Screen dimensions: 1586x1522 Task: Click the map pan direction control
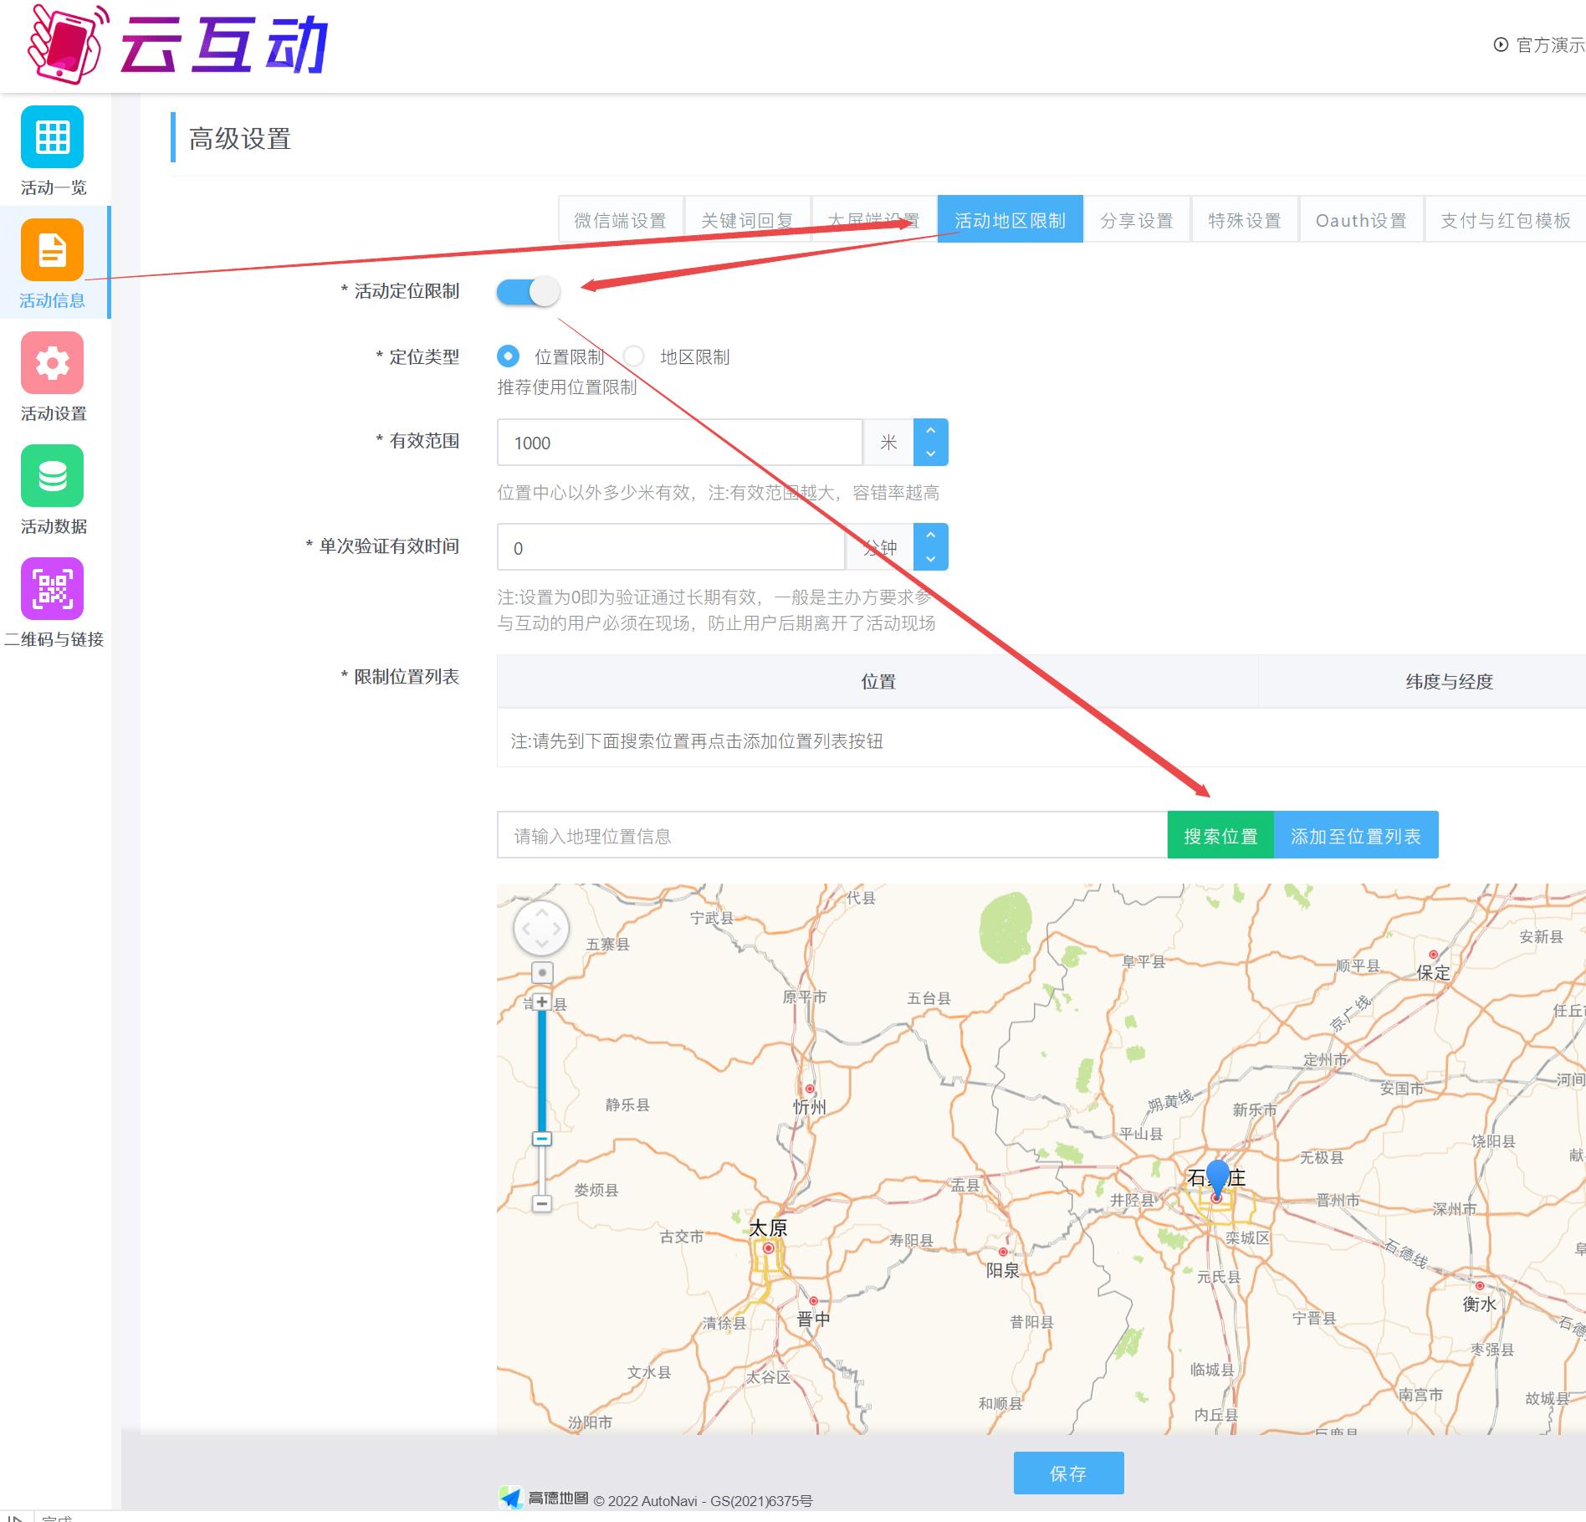tap(541, 928)
